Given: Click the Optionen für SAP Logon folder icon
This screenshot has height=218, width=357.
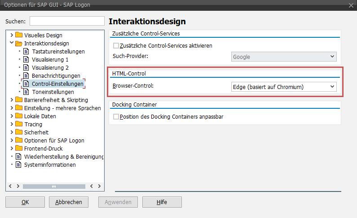Looking at the screenshot, I should 19,140.
